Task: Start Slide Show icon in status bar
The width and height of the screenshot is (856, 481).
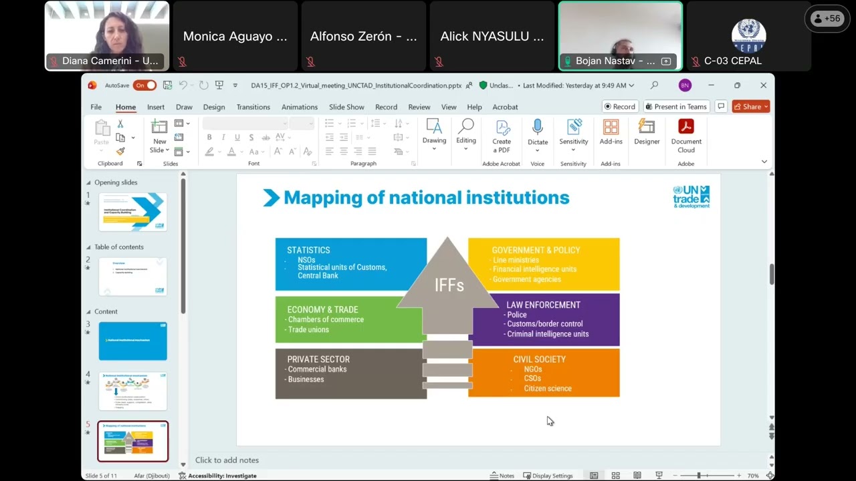Action: pos(659,476)
